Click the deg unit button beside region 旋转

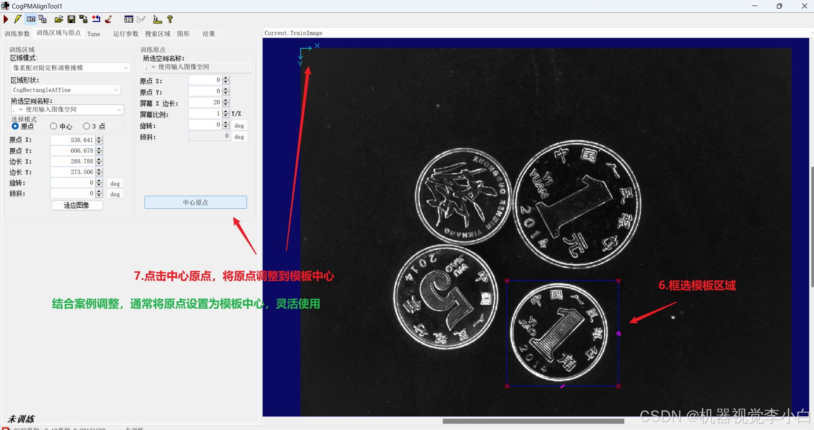[x=115, y=184]
